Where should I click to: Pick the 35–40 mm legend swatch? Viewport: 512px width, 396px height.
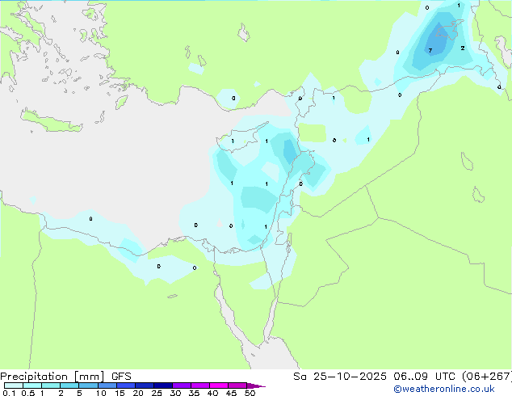(199, 385)
